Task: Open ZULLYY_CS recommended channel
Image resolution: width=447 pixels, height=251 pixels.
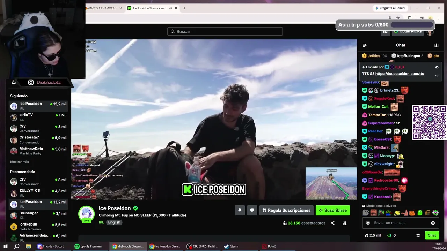Action: 38,193
